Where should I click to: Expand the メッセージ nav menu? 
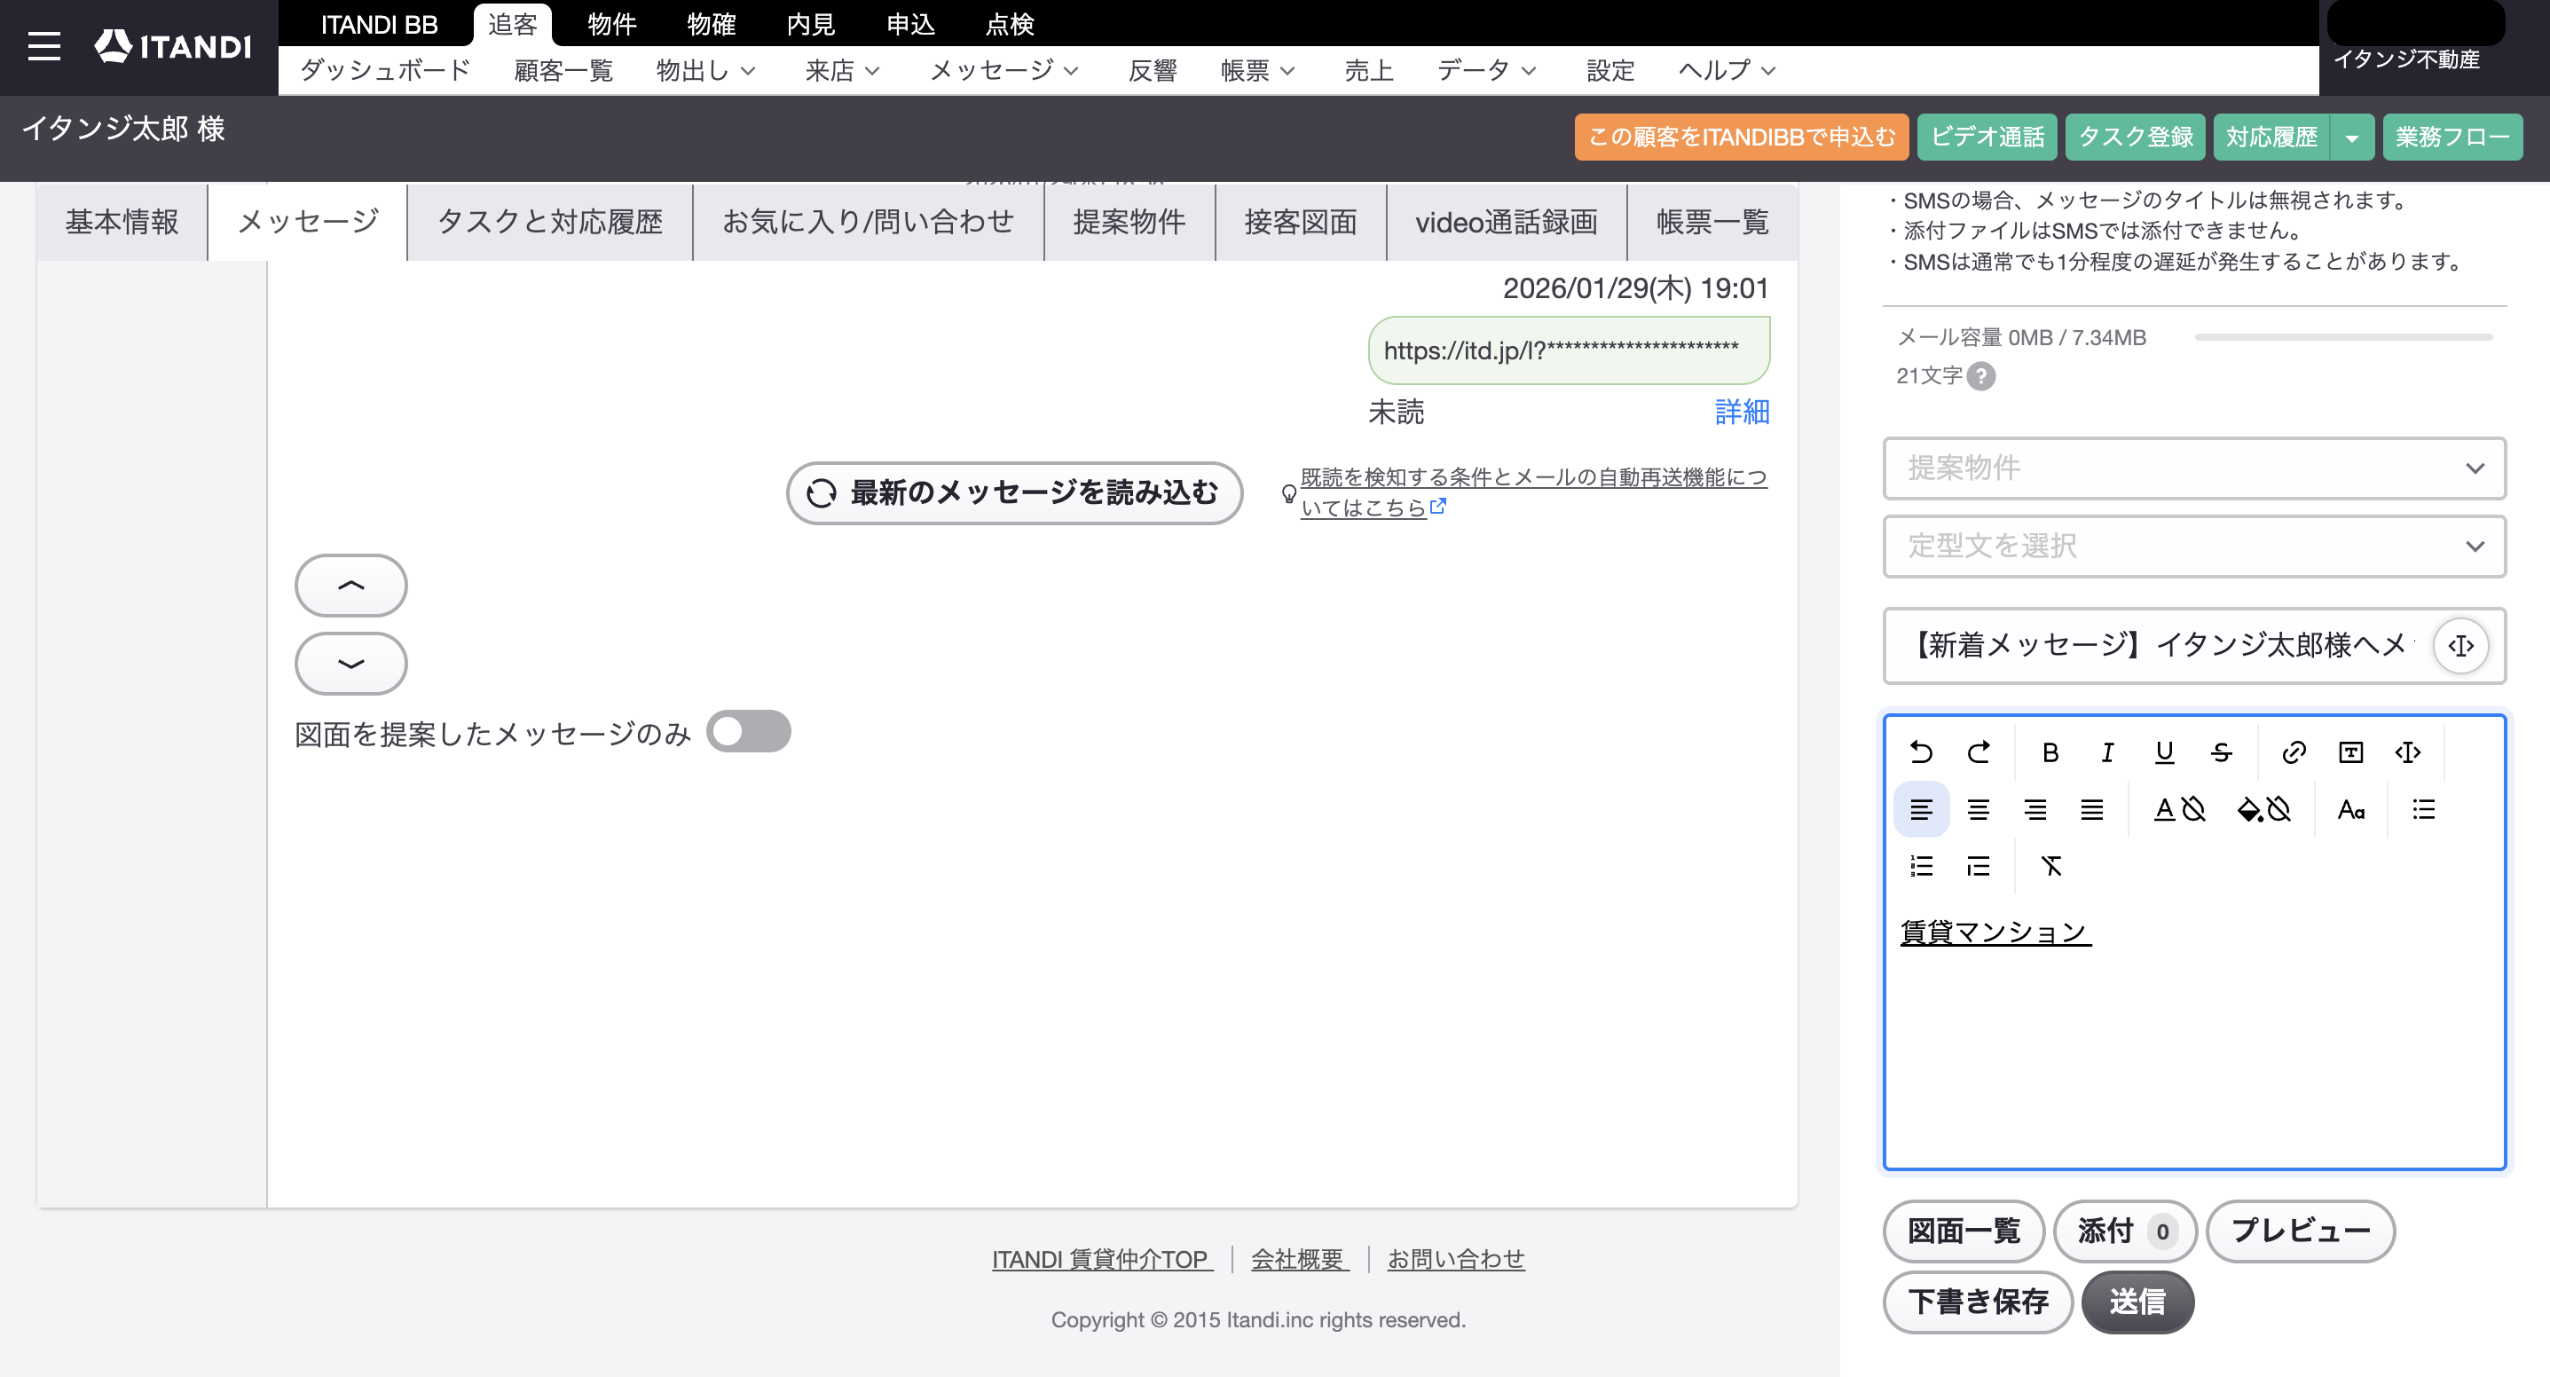pos(1003,70)
